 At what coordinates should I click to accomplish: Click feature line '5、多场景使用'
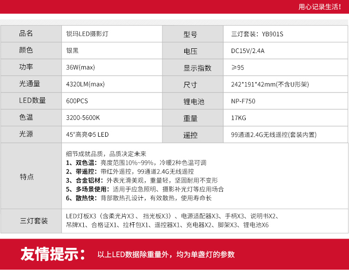(x=145, y=189)
